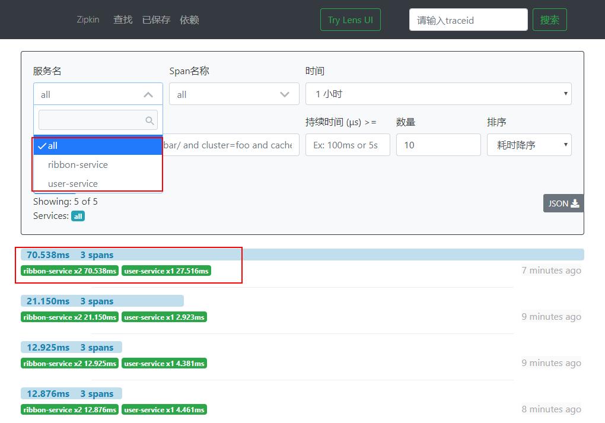Select the checked 'all' service option
Image resolution: width=605 pixels, height=423 pixels.
(x=98, y=145)
